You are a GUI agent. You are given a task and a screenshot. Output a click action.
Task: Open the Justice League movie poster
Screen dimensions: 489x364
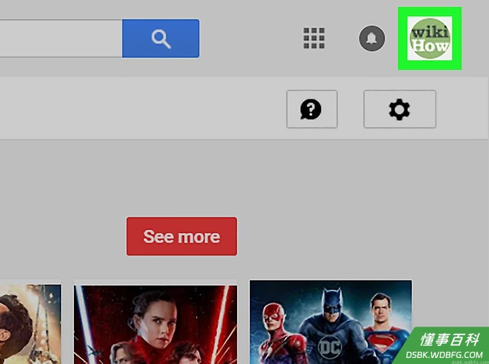pos(330,322)
